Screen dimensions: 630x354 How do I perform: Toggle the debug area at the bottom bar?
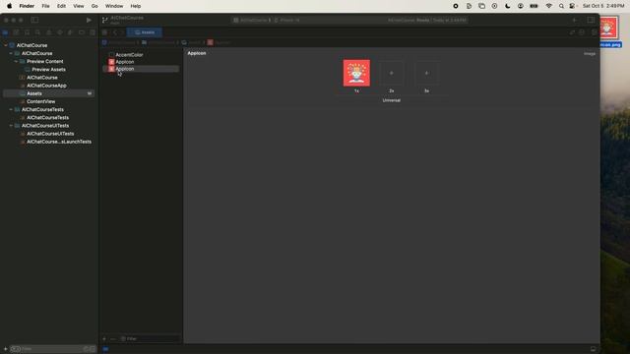click(593, 349)
